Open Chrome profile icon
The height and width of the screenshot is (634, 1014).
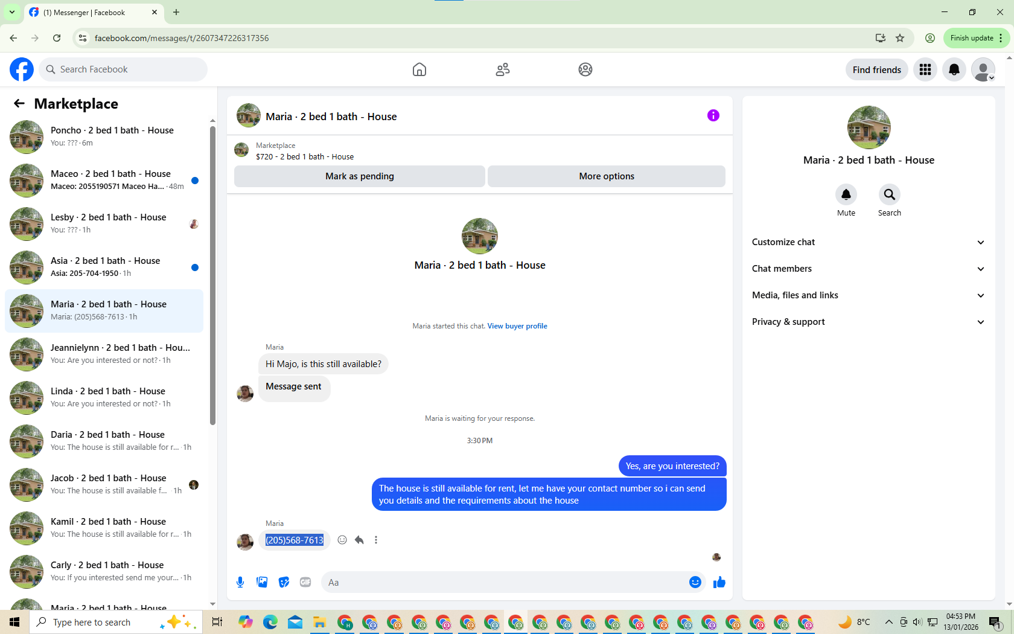(930, 38)
